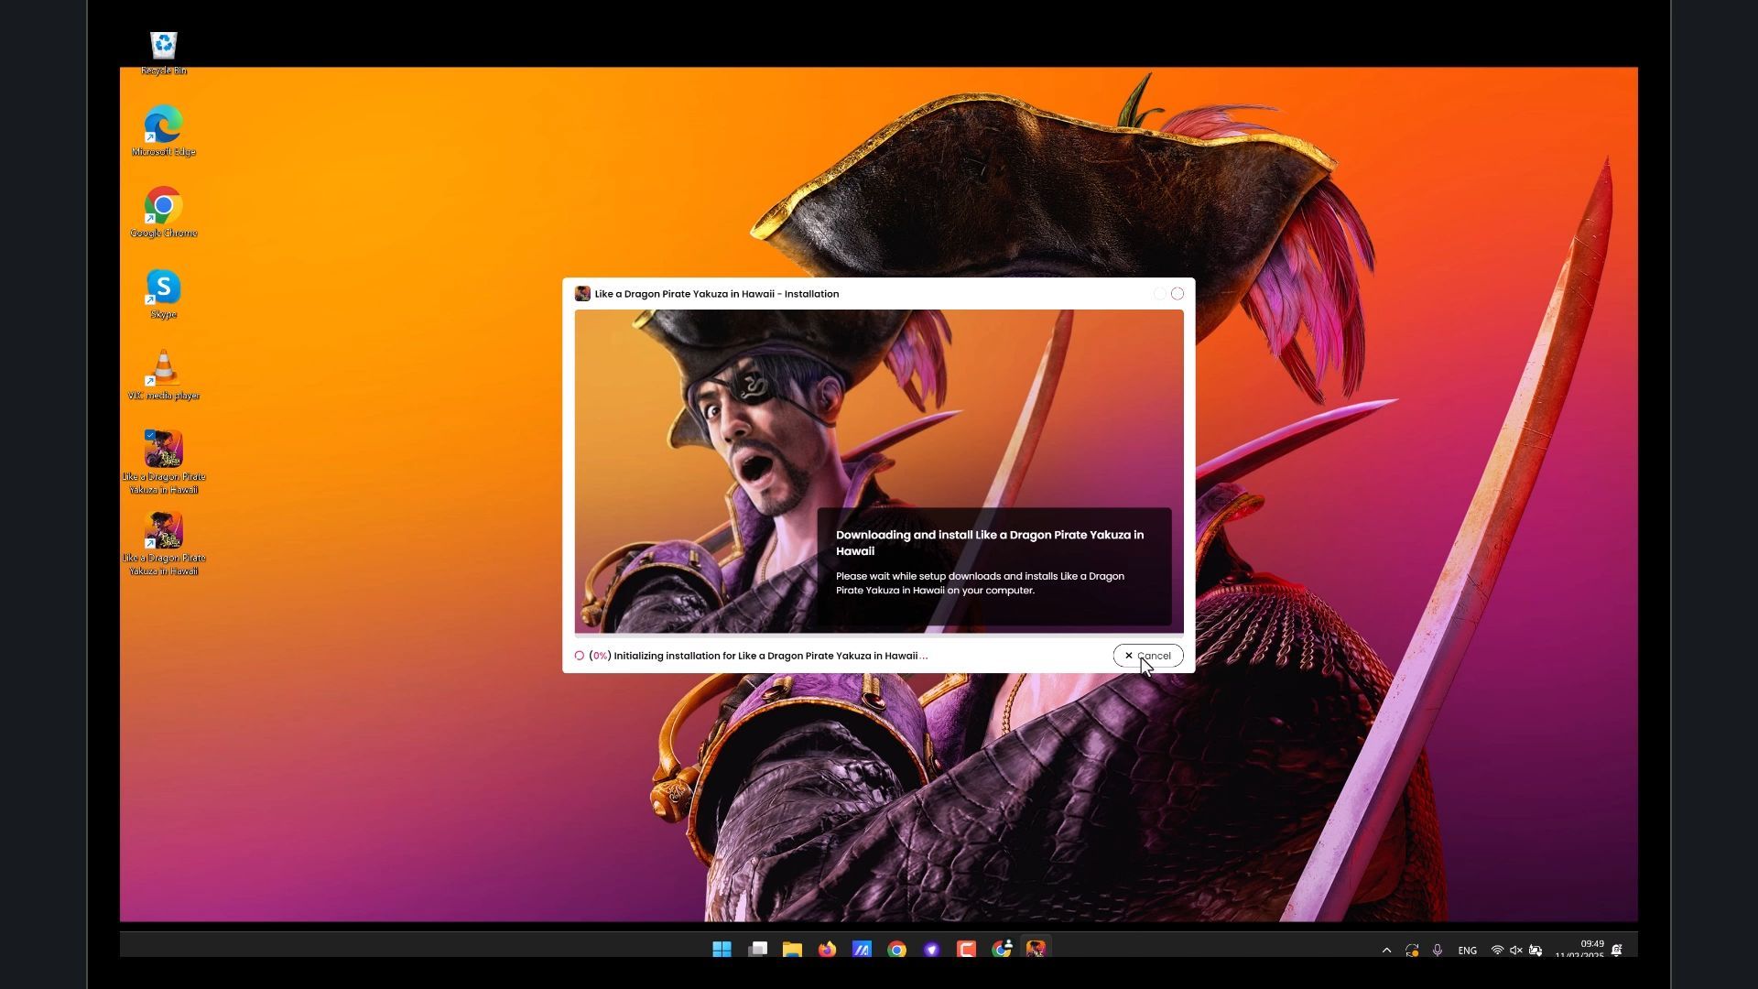Click the installer window title icon
Image resolution: width=1758 pixels, height=989 pixels.
[x=582, y=294]
